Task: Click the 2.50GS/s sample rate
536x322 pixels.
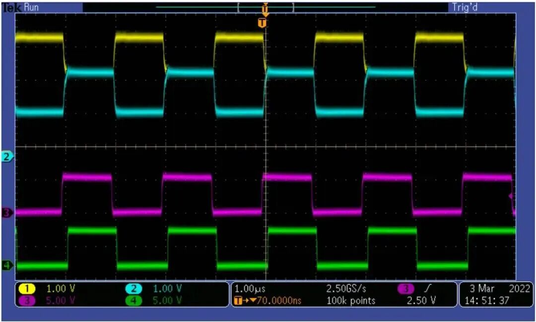Action: [346, 289]
